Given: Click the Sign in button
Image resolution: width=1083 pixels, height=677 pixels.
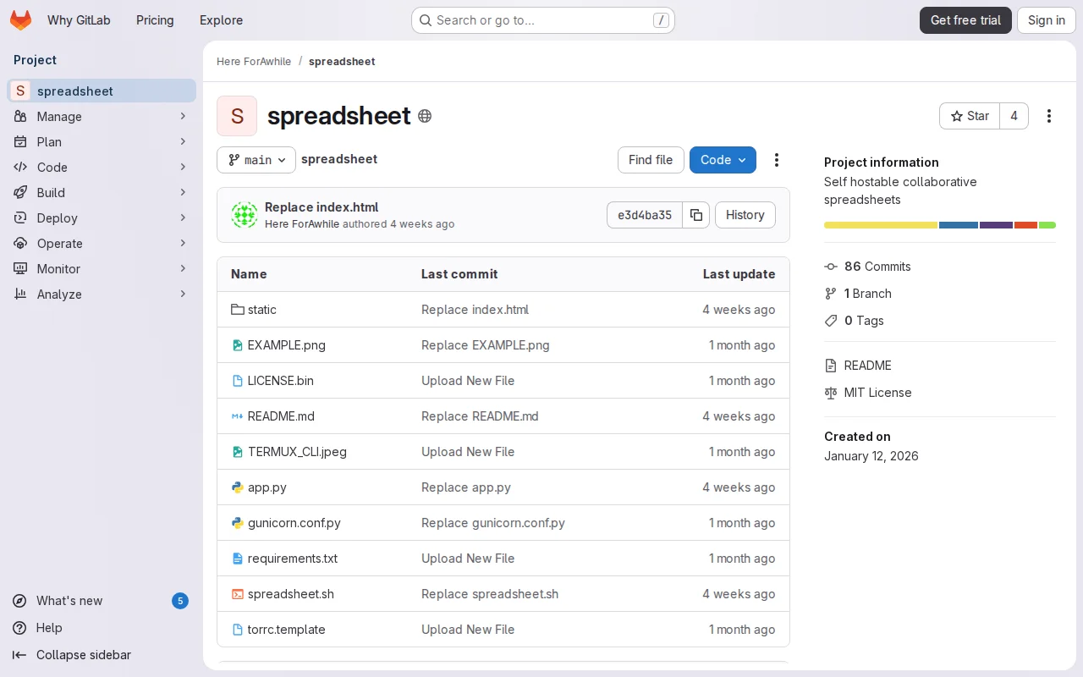Looking at the screenshot, I should click(x=1047, y=20).
